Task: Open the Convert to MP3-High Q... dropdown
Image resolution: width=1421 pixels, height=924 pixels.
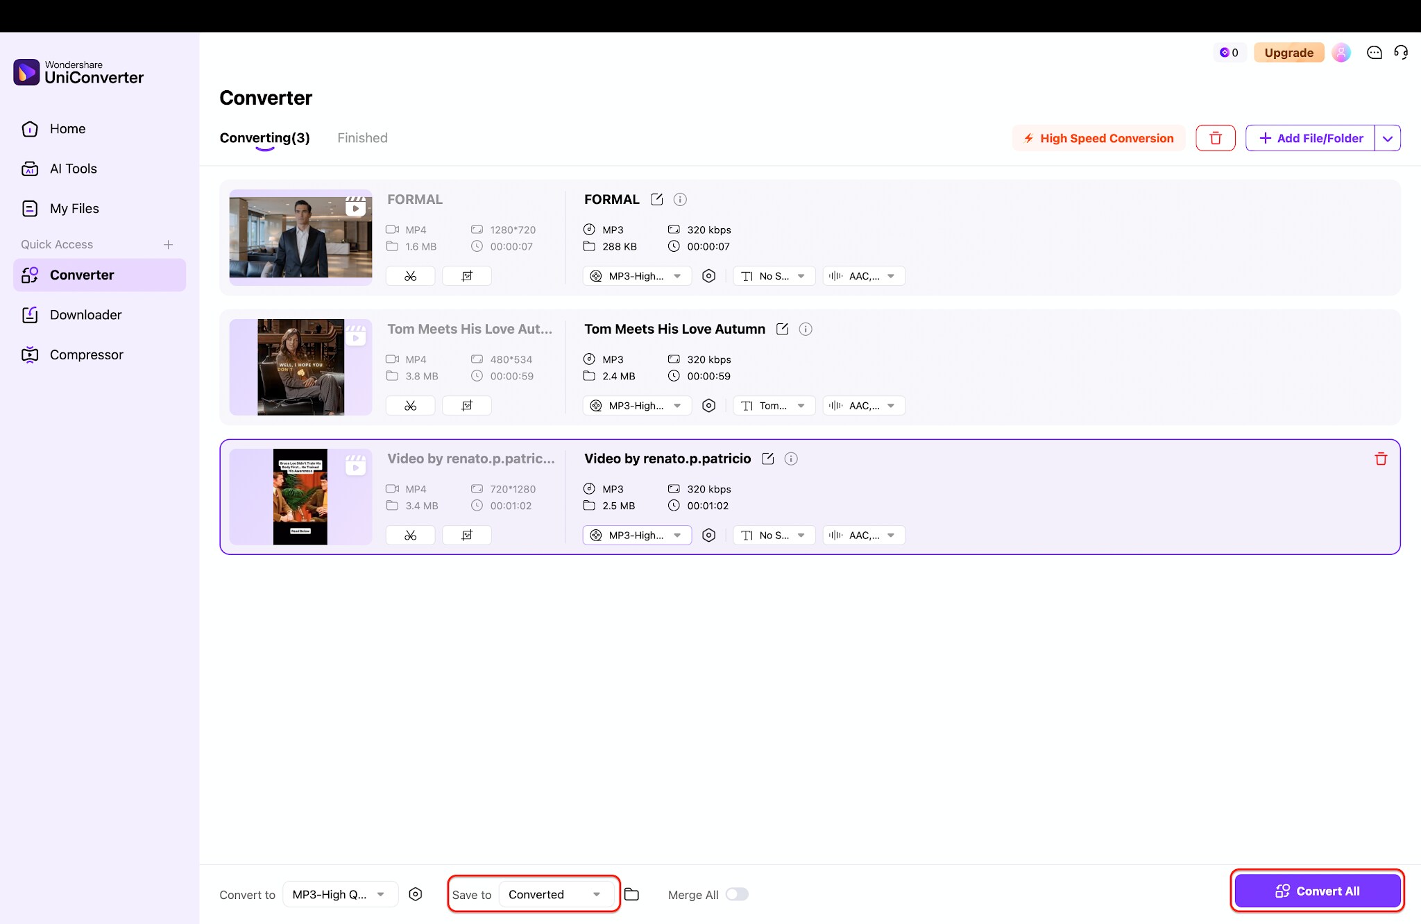Action: tap(341, 894)
